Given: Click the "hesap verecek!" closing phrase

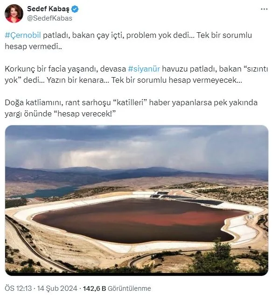Looking at the screenshot, I should 86,114.
